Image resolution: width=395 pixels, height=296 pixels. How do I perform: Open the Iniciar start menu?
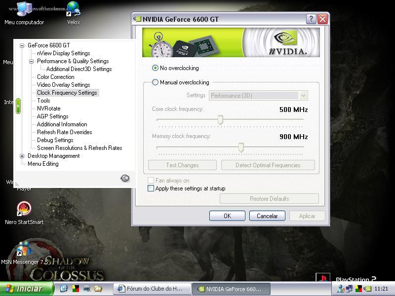[x=26, y=289]
